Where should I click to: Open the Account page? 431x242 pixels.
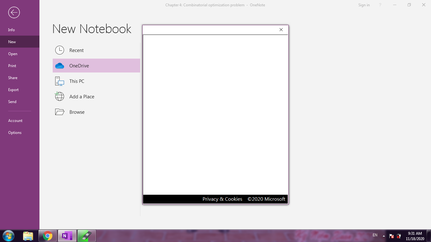click(x=20, y=121)
